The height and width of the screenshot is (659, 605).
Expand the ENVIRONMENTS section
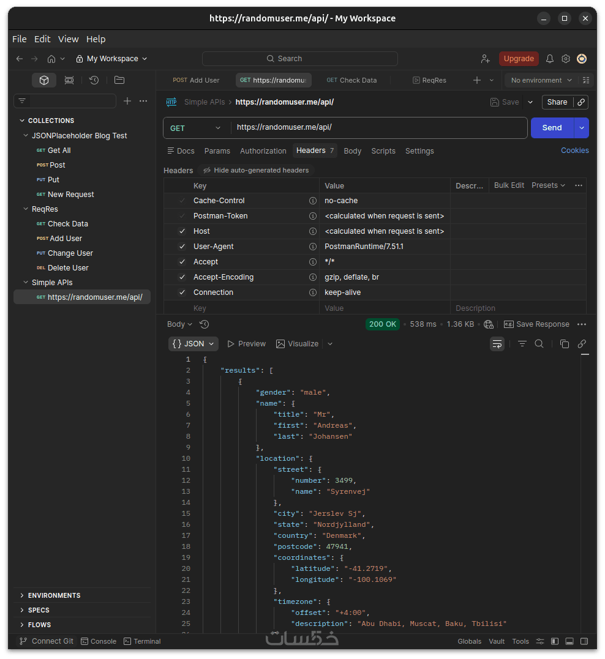[x=54, y=595]
